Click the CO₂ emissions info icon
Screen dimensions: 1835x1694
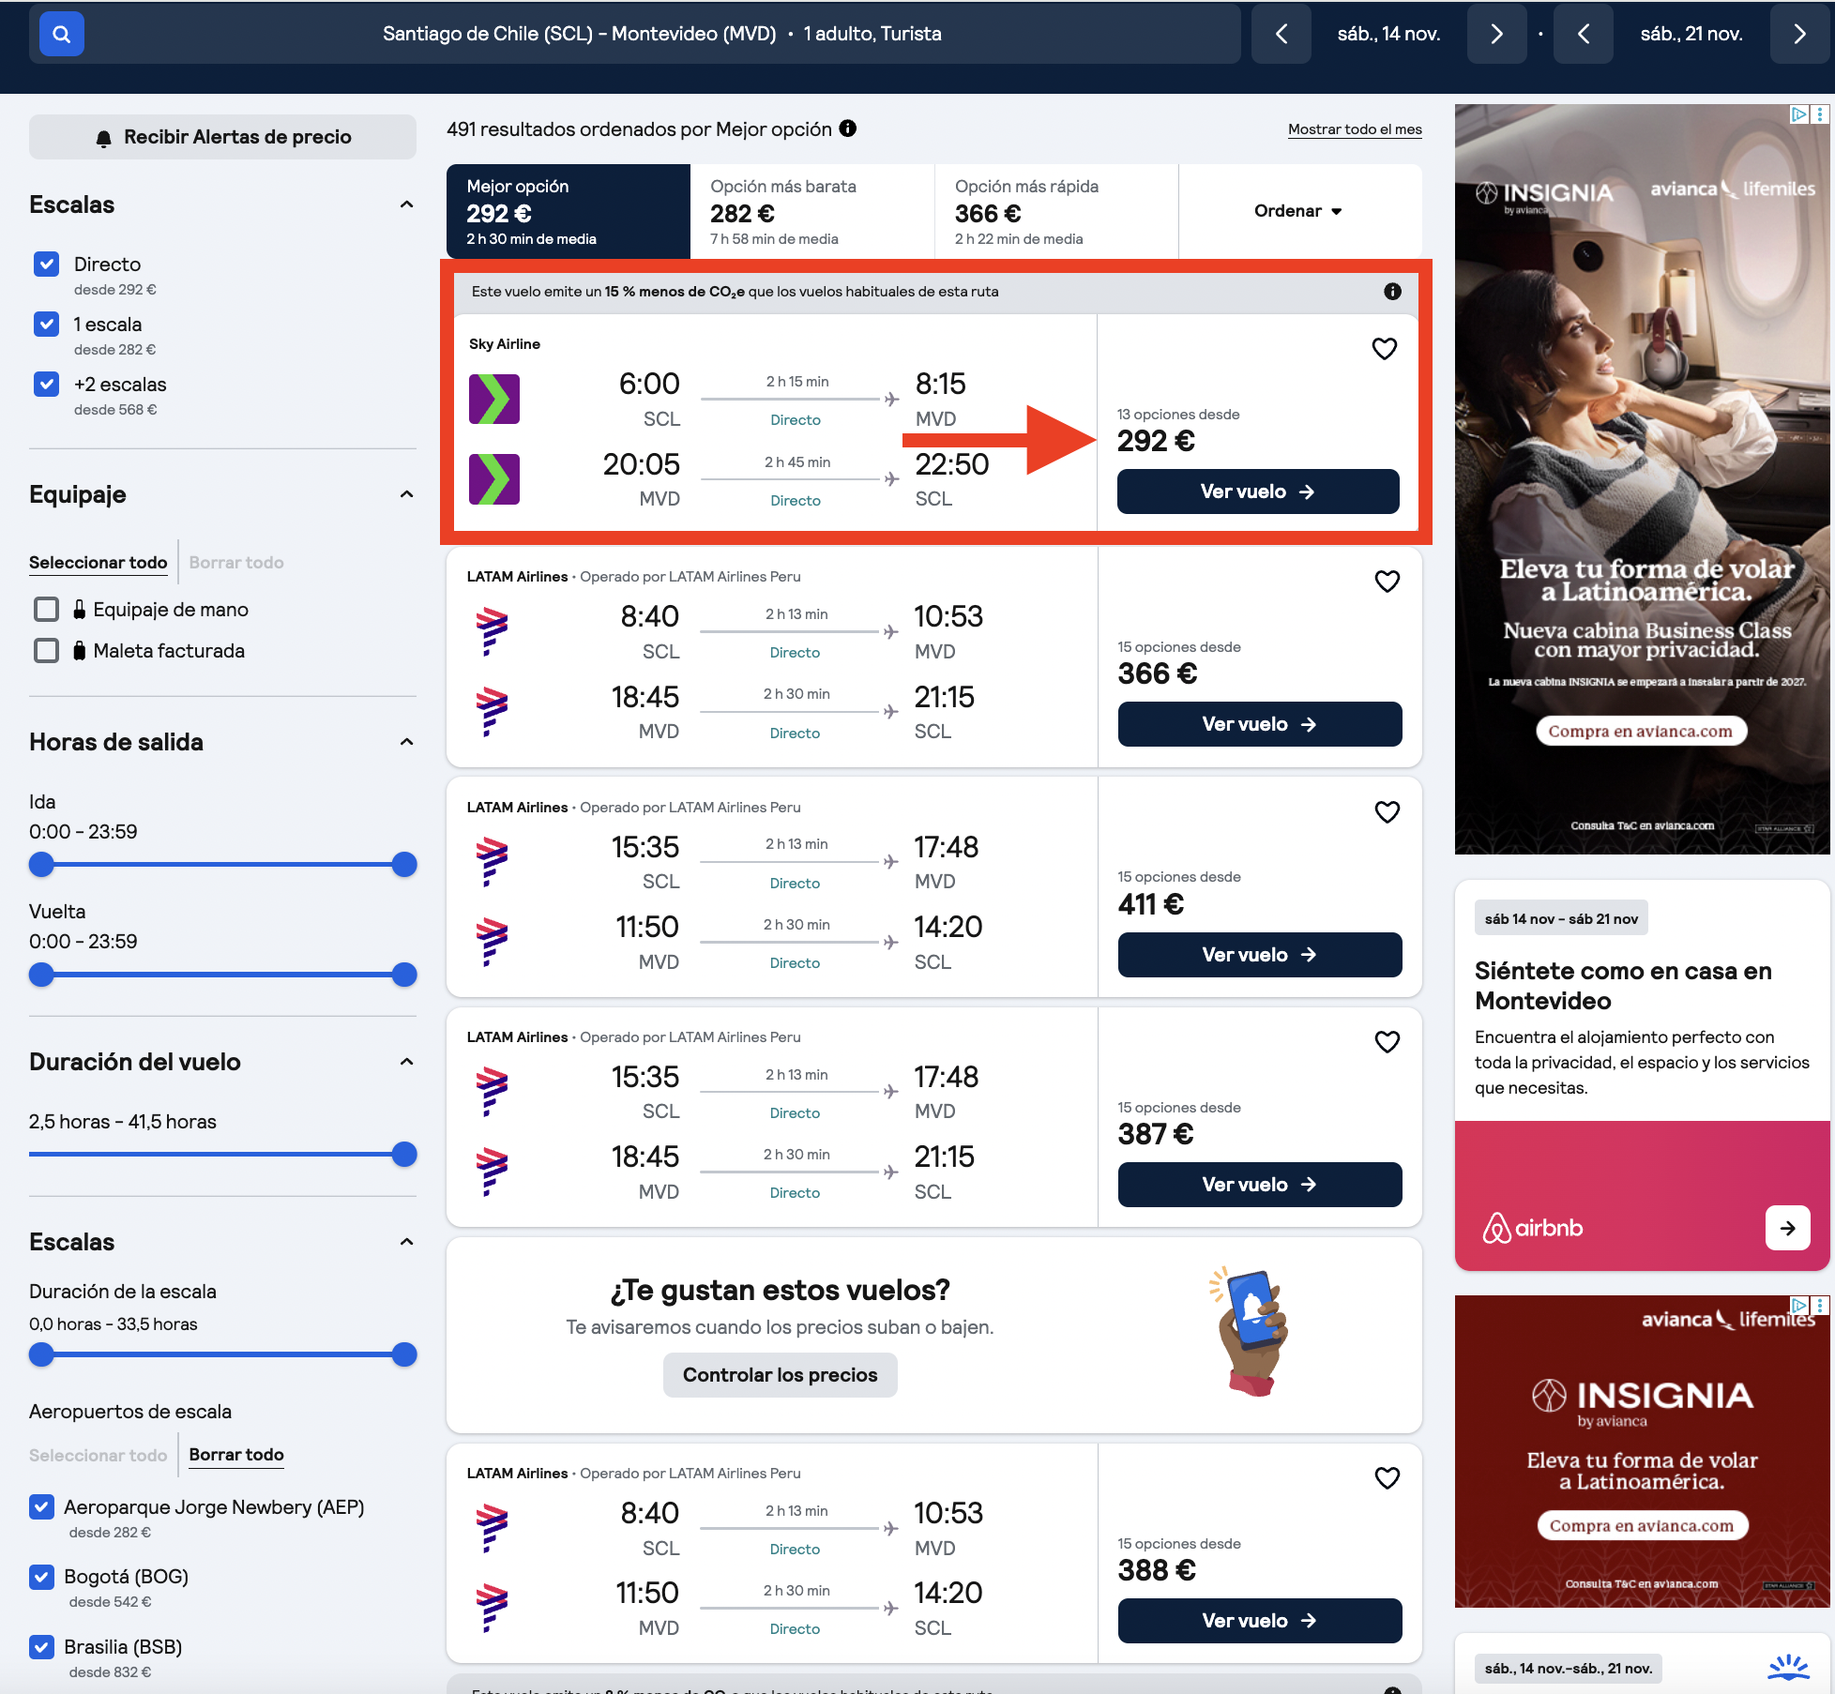pyautogui.click(x=1393, y=292)
